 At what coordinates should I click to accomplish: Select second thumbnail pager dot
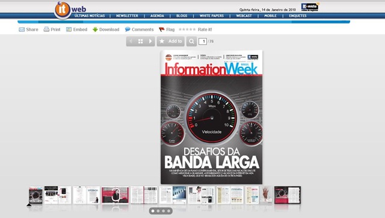coord(158,211)
